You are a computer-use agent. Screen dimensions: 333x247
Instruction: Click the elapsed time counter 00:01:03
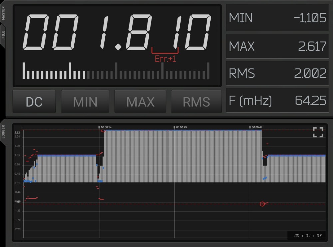[306, 236]
